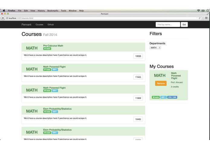The image size is (210, 149).
Task: Click the CRN badge in My Courses
Action: pos(172,97)
